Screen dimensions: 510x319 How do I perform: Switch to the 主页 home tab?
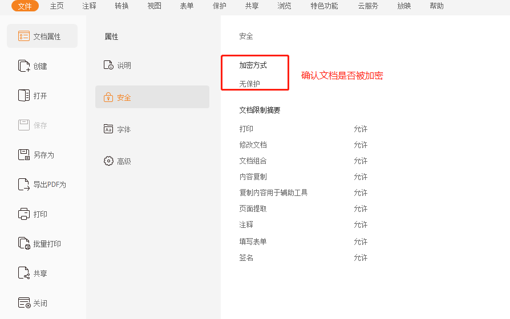(x=57, y=6)
